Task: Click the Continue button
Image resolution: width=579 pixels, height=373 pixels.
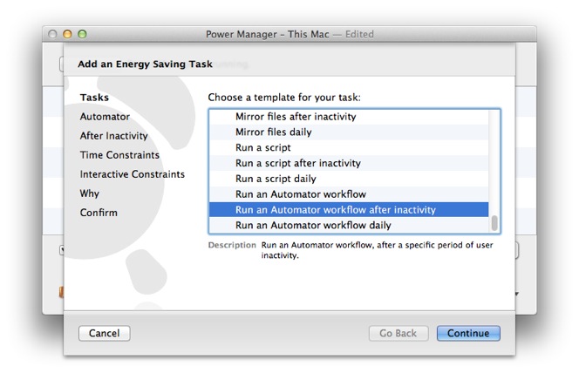Action: click(468, 333)
